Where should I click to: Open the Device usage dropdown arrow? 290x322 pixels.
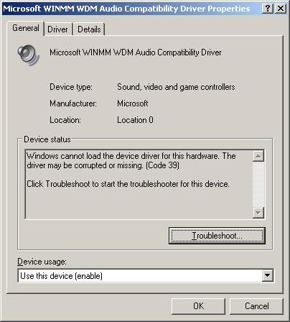click(x=267, y=275)
